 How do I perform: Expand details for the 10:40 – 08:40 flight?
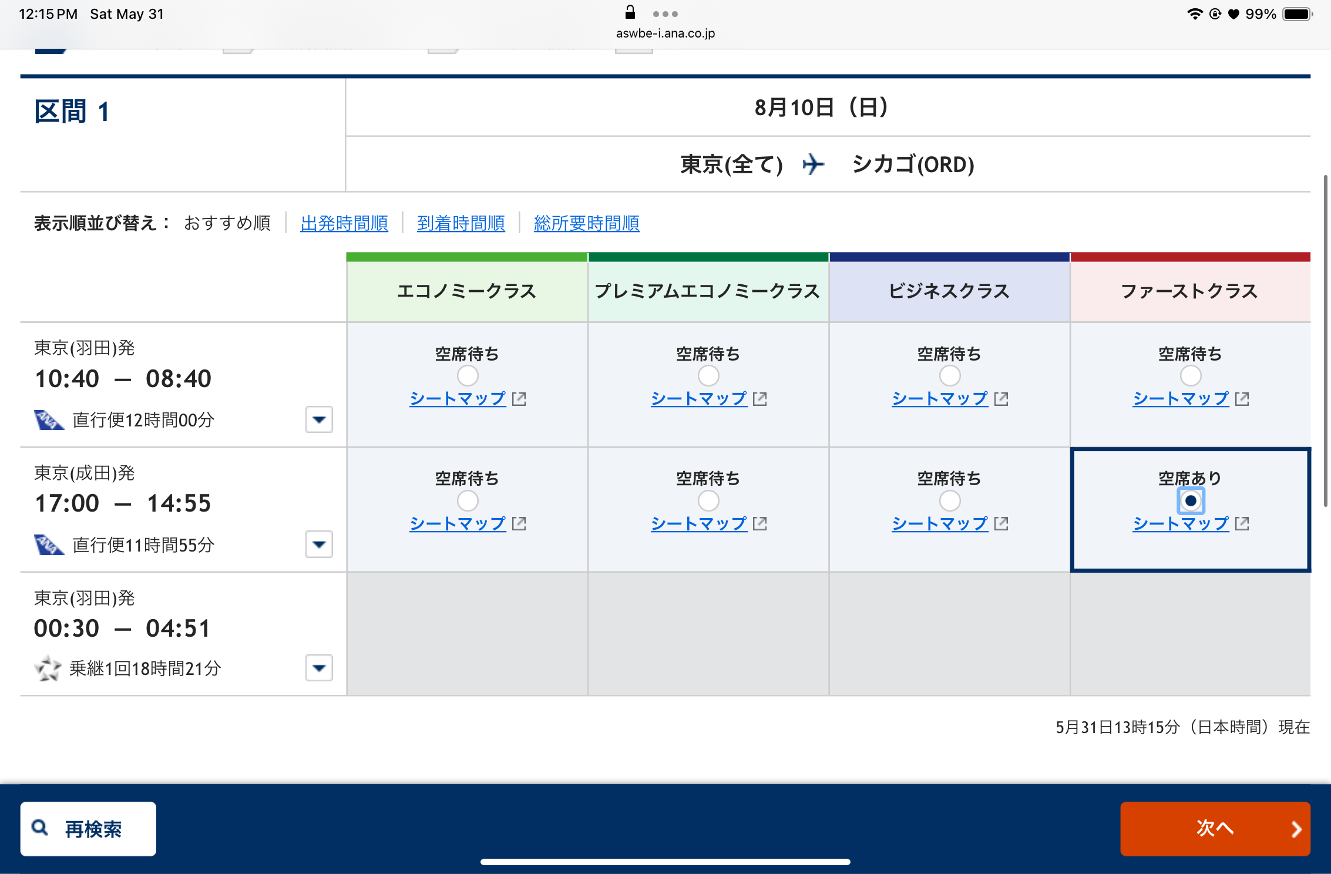(x=319, y=419)
